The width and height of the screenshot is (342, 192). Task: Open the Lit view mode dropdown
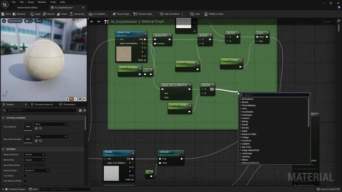click(x=28, y=21)
